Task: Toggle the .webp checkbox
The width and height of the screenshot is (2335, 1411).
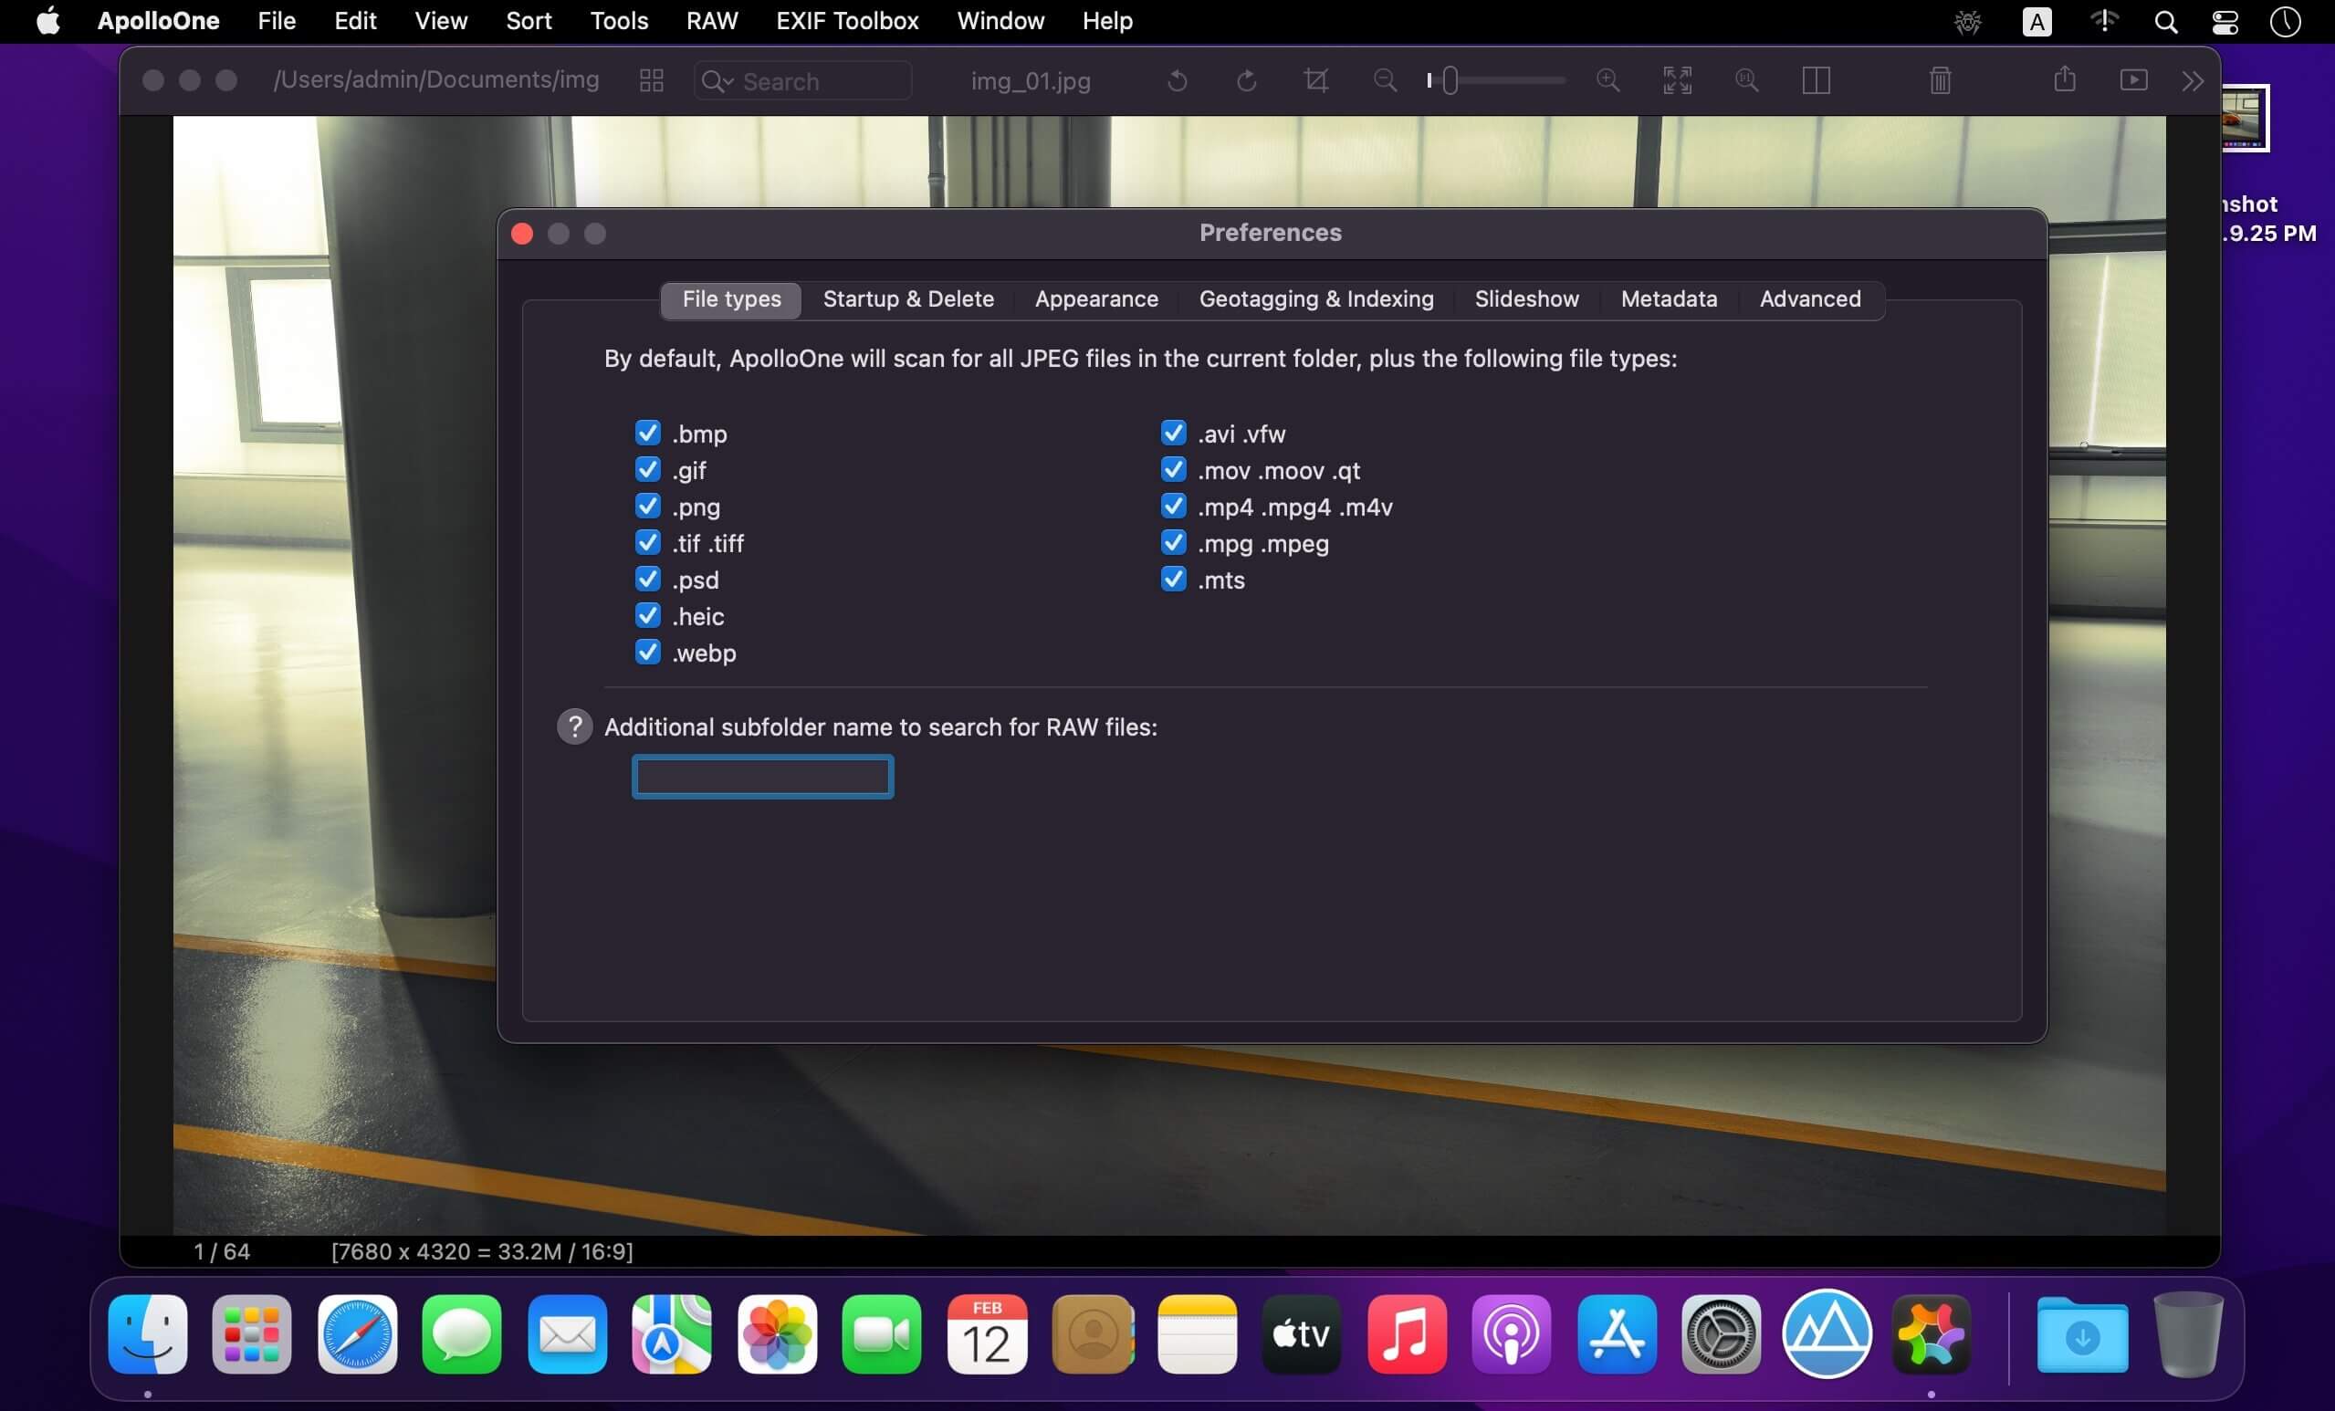Action: (x=647, y=652)
